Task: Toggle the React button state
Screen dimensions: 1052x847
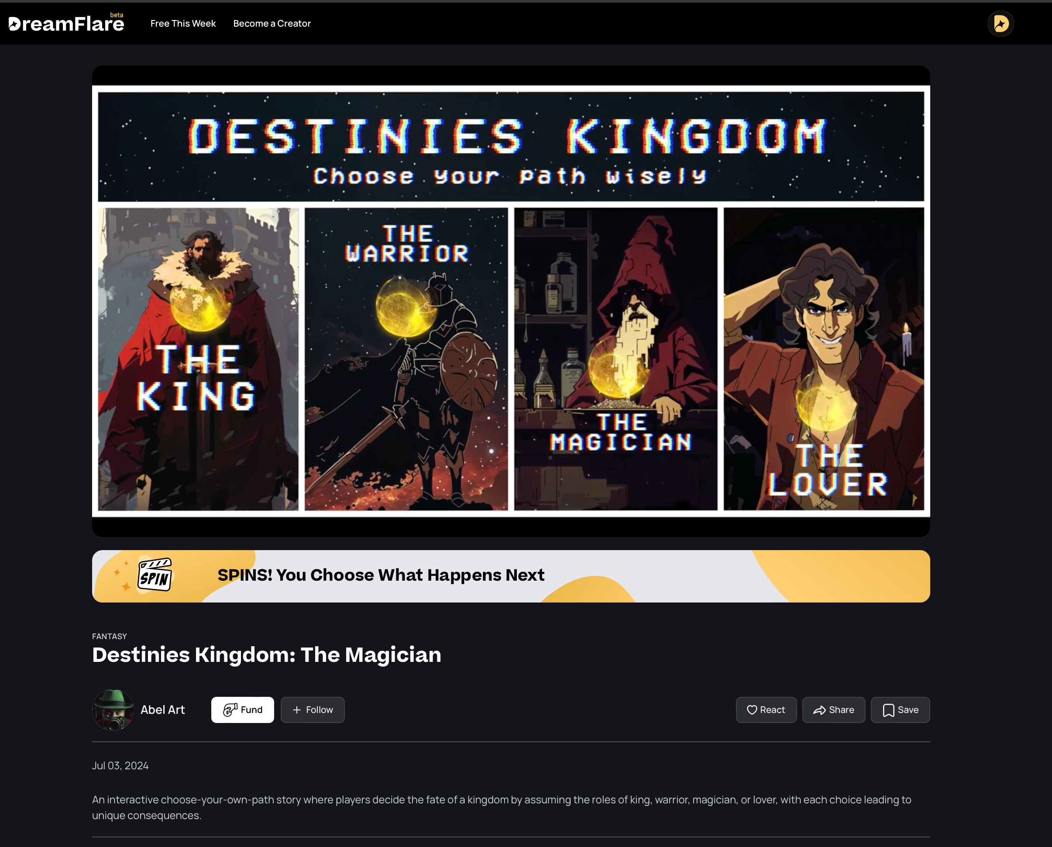Action: (x=765, y=709)
